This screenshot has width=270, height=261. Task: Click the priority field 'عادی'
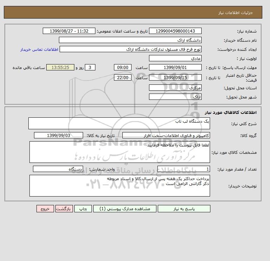point(175,58)
